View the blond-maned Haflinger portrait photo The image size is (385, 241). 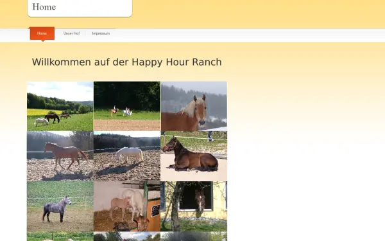click(194, 106)
